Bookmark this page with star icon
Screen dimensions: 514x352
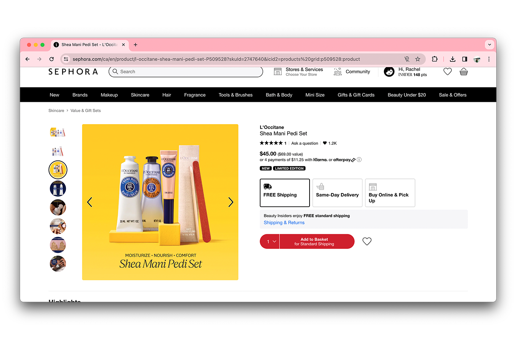[x=418, y=59]
